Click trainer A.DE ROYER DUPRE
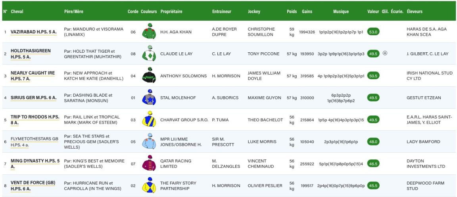 (x=225, y=32)
